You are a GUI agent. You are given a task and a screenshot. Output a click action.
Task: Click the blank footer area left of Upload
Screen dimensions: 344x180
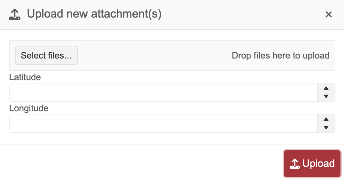(x=140, y=163)
